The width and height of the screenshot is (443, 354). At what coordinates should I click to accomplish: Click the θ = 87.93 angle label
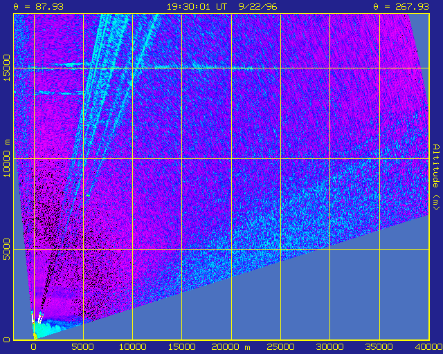tap(39, 6)
